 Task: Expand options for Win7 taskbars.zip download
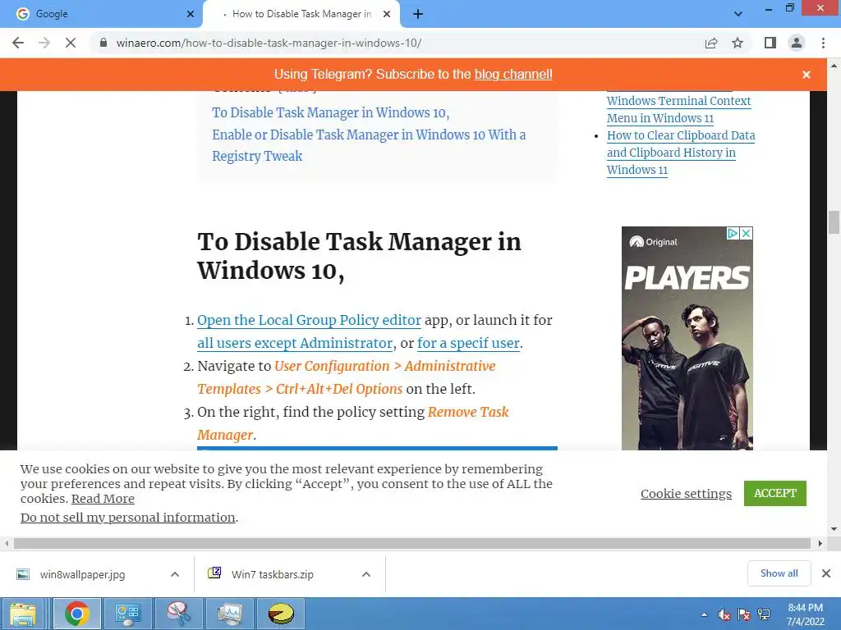366,574
